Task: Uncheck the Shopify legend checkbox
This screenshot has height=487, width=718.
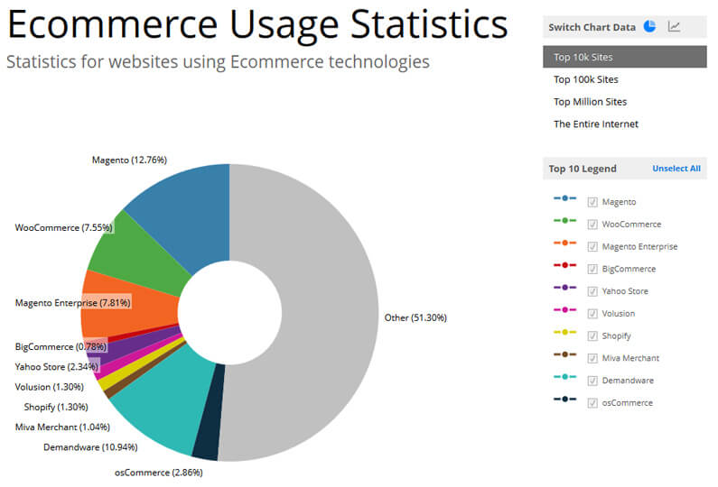Action: (x=592, y=335)
